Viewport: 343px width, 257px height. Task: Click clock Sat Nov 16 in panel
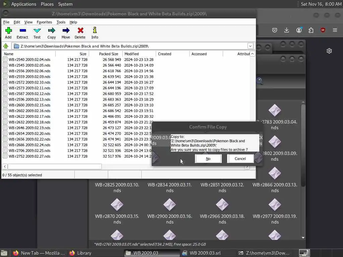tap(321, 4)
